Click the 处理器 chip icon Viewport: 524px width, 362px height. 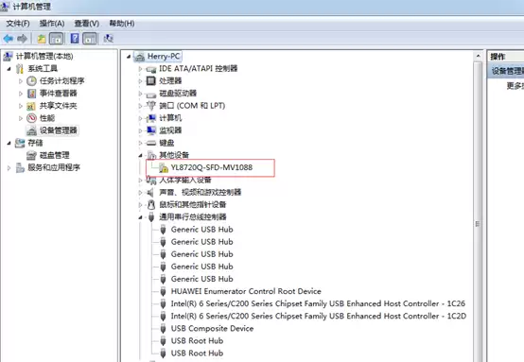pyautogui.click(x=151, y=81)
